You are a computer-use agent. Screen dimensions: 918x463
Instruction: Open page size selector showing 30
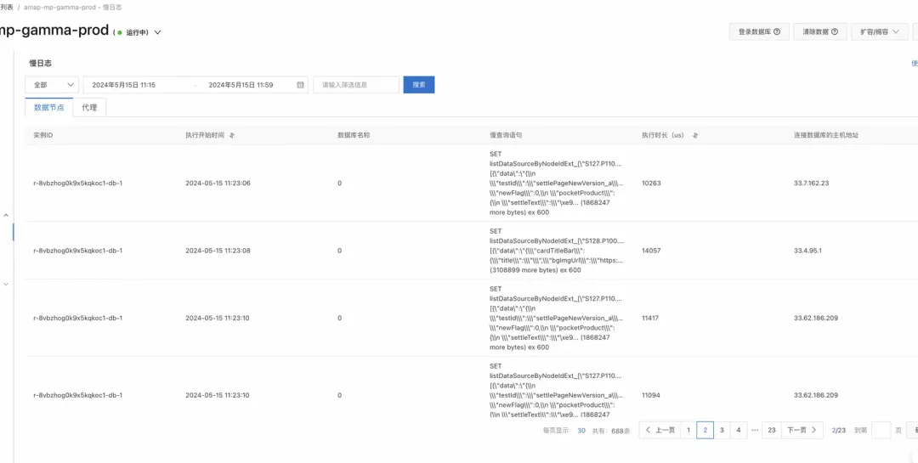(x=581, y=430)
